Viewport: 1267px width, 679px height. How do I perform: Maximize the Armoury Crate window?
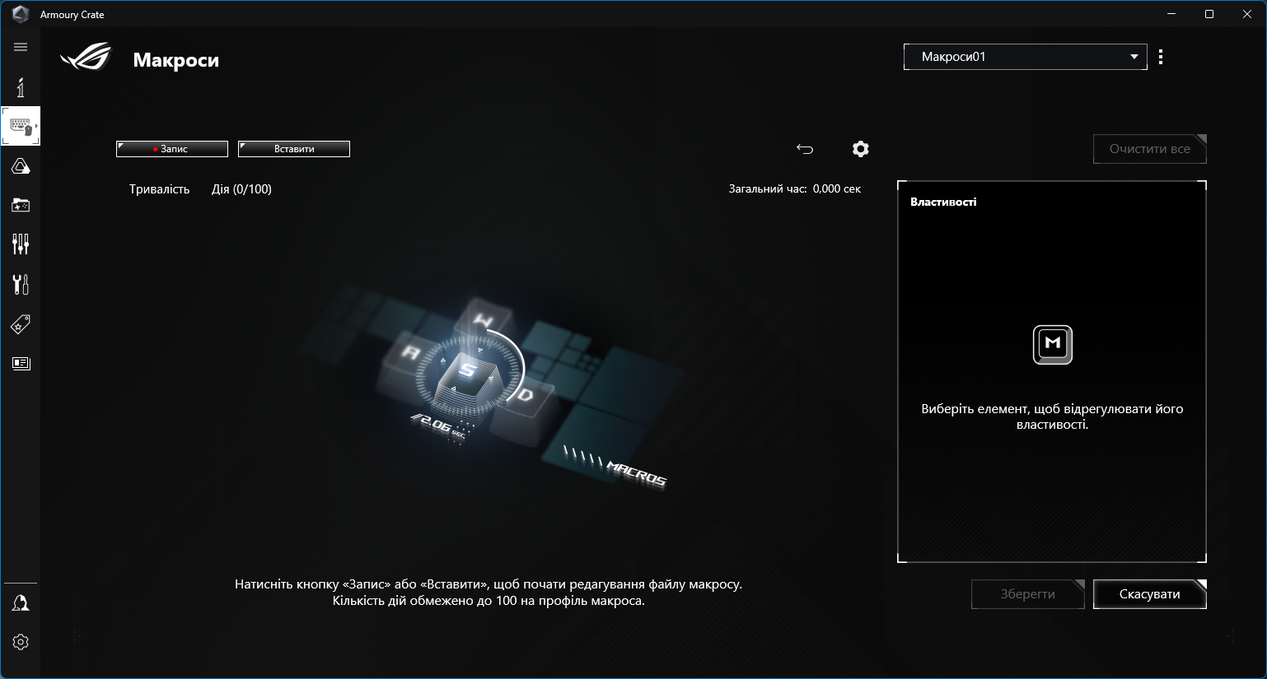tap(1209, 14)
